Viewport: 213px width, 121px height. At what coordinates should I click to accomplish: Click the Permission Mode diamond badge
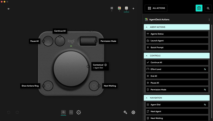click(x=205, y=90)
